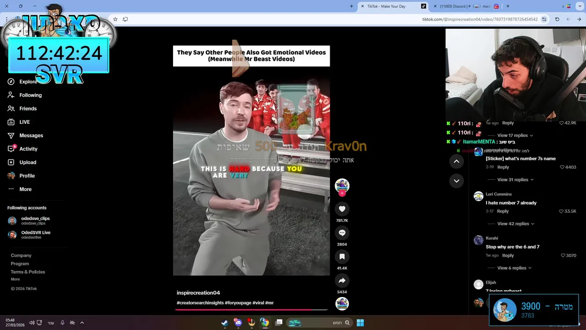586x330 pixels.
Task: Open OdedSVR Live following account
Action: [x=29, y=235]
